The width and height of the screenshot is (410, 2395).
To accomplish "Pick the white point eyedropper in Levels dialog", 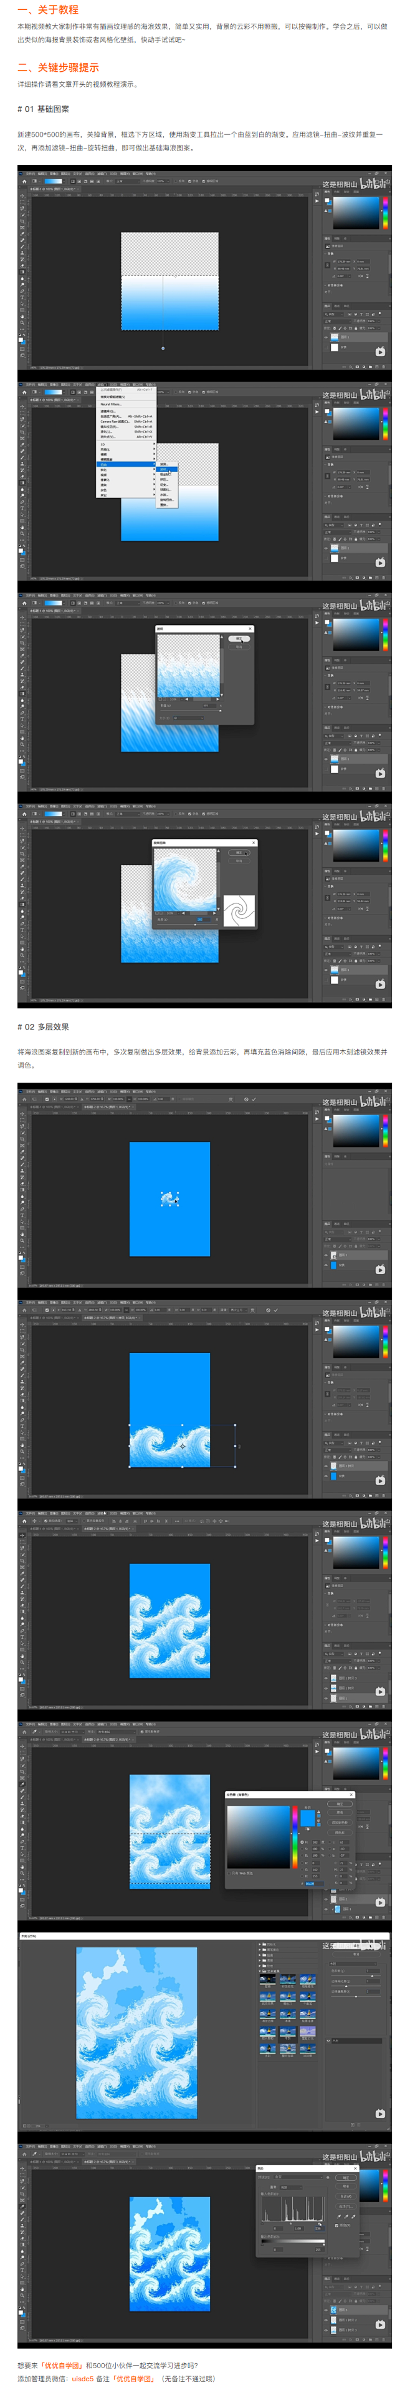I will (353, 2218).
